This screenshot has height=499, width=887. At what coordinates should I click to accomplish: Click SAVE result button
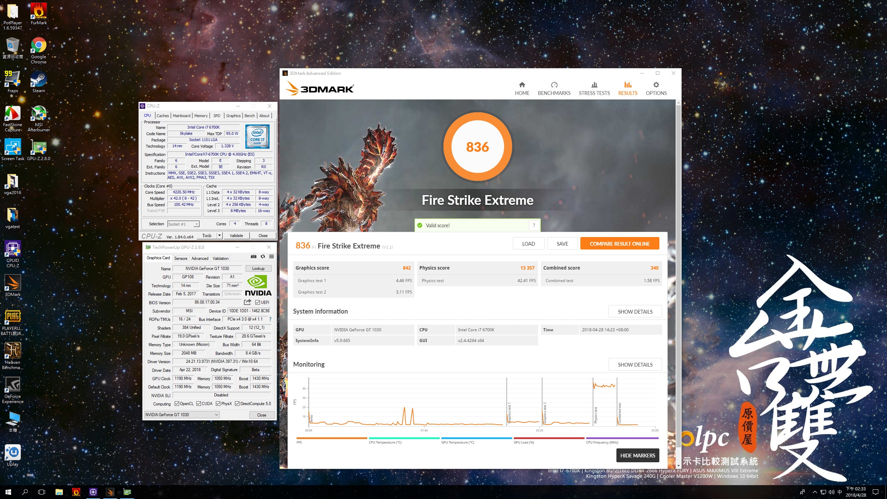pos(562,244)
